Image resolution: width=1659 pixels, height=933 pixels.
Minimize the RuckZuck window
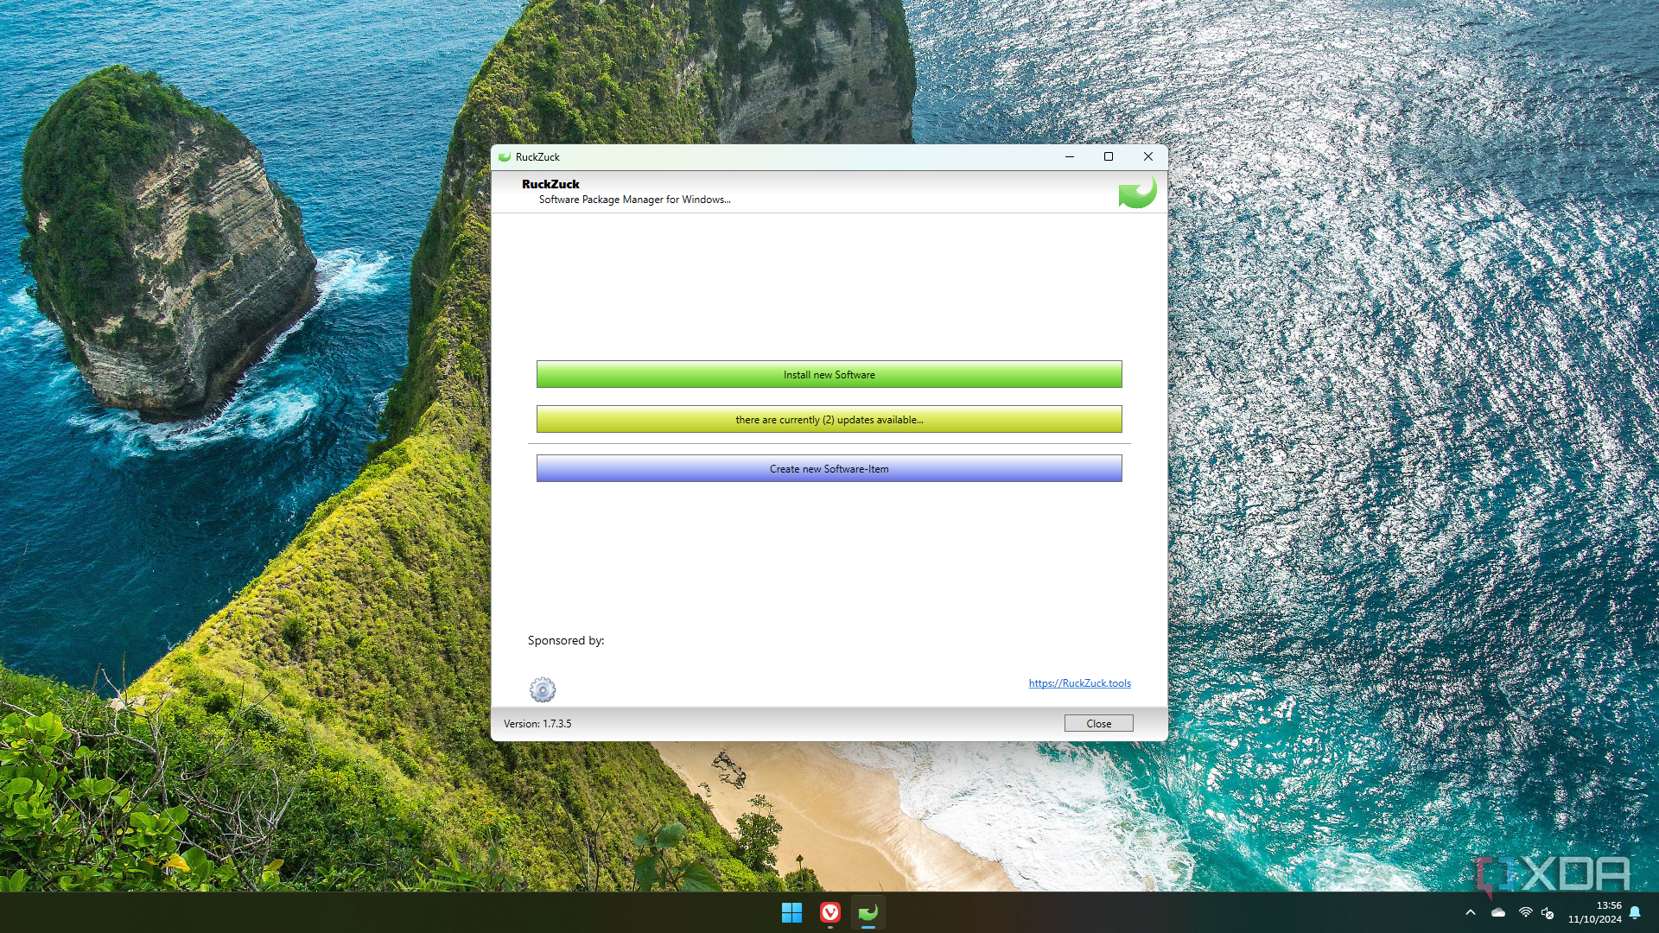click(1070, 156)
